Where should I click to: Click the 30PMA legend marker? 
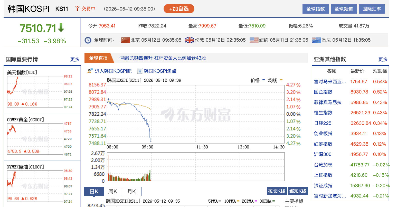click(273, 201)
